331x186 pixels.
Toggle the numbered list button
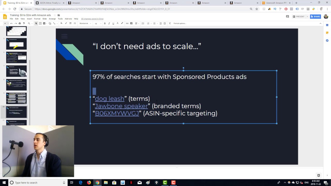click(x=148, y=23)
